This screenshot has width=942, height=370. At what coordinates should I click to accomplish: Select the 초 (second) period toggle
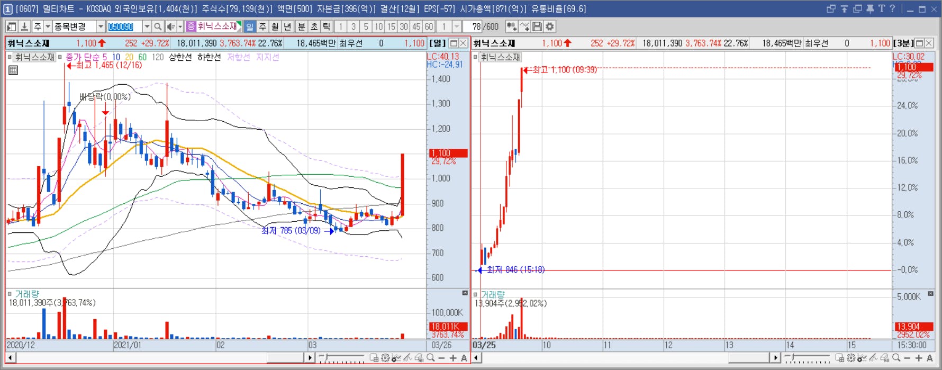[x=314, y=26]
